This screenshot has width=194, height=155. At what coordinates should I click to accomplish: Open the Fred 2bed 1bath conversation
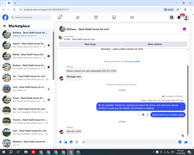[x=26, y=89]
